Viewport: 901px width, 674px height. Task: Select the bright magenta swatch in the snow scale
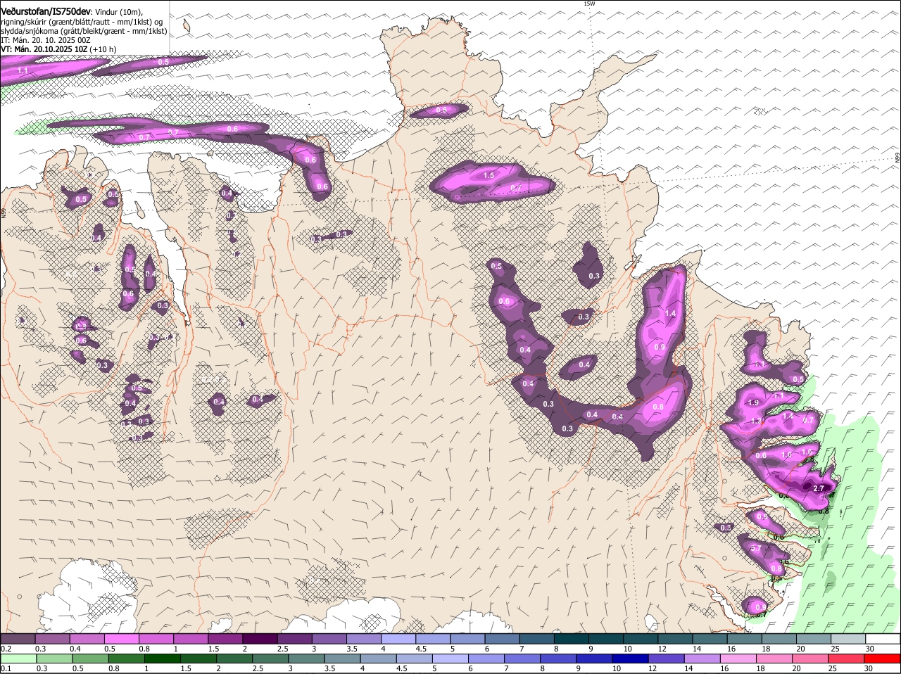pyautogui.click(x=121, y=639)
